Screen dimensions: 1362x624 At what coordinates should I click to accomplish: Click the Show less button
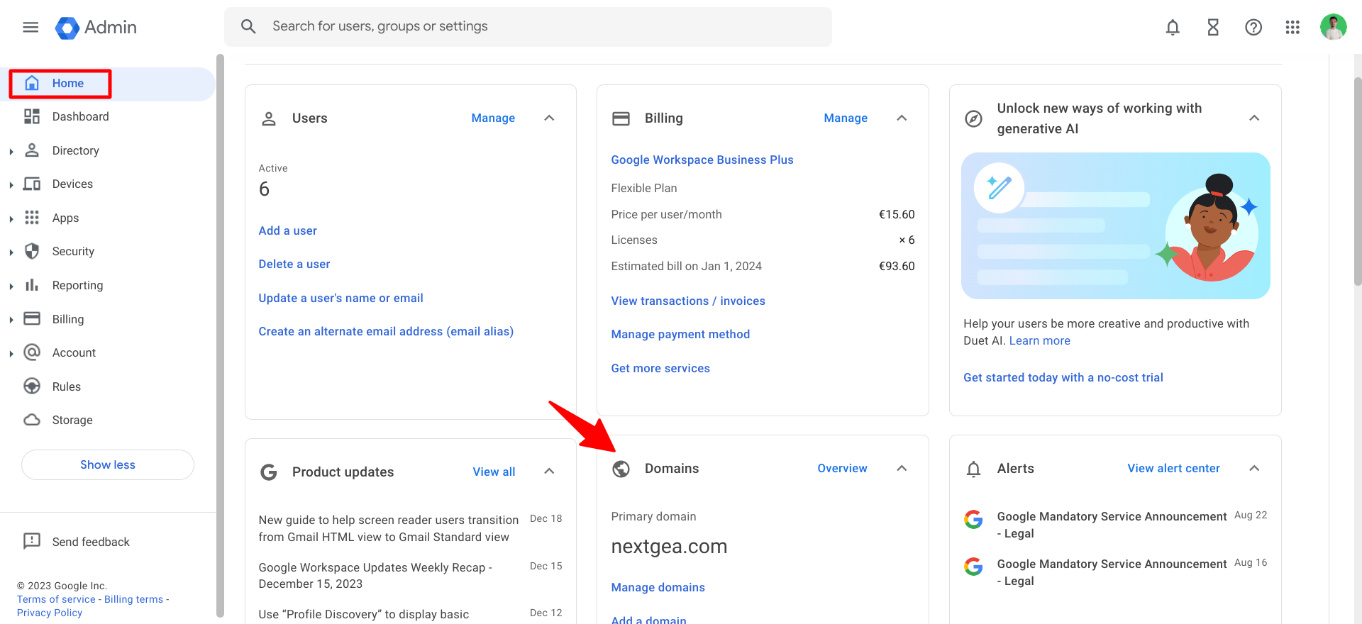click(x=108, y=464)
